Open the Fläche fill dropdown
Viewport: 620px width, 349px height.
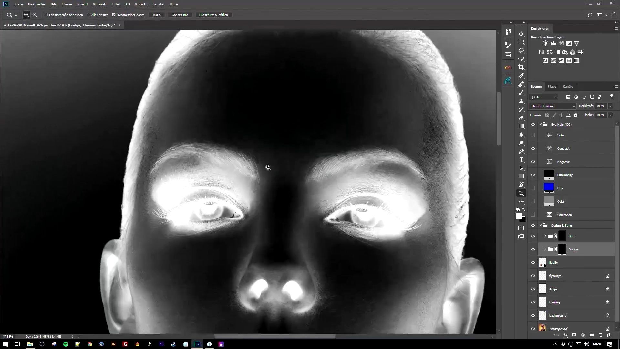[x=610, y=115]
